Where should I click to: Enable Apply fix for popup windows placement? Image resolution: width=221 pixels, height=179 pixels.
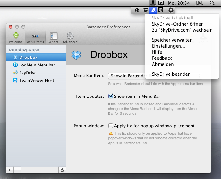(x=111, y=126)
